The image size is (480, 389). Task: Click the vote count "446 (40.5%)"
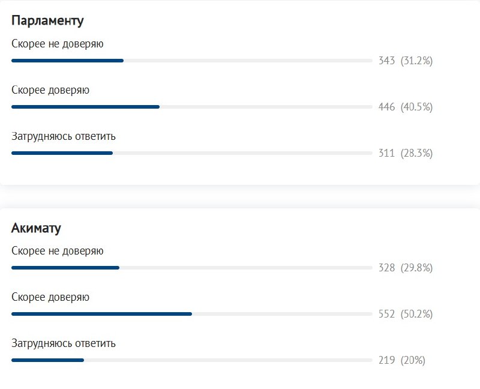(x=406, y=107)
